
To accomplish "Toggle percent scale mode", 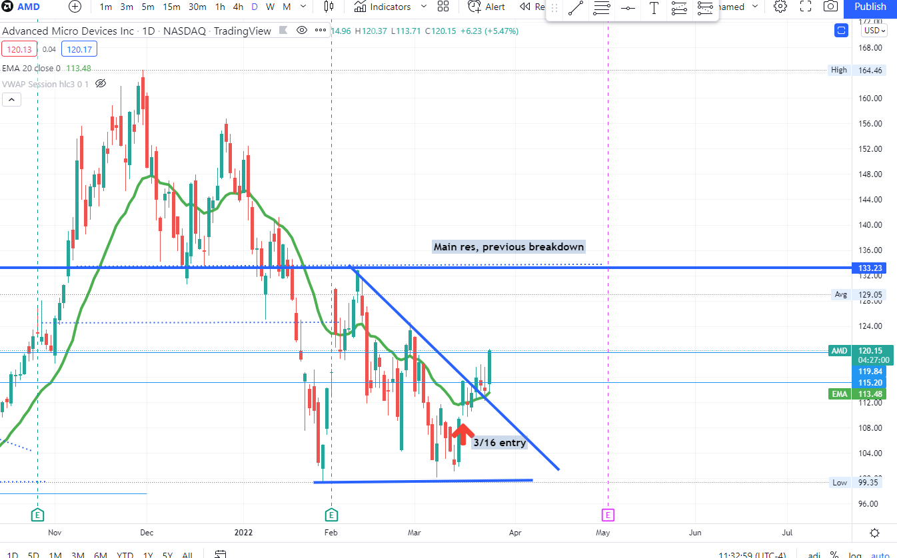I will click(834, 555).
